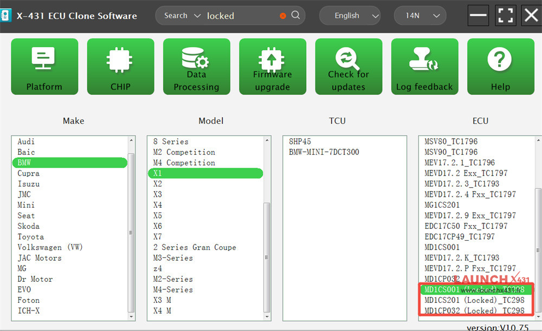Select M3-Series model
This screenshot has width=542, height=331.
click(205, 258)
